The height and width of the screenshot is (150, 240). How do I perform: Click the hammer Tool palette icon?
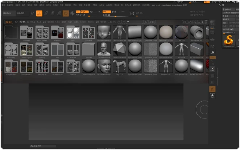coord(220,5)
